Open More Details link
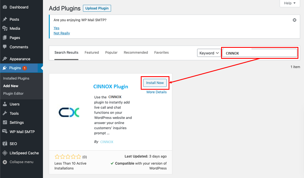The image size is (304, 178). click(x=156, y=92)
